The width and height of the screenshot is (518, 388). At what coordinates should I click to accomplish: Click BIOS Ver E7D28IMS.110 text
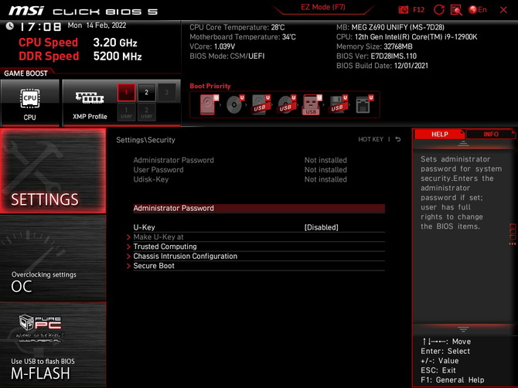(x=377, y=56)
